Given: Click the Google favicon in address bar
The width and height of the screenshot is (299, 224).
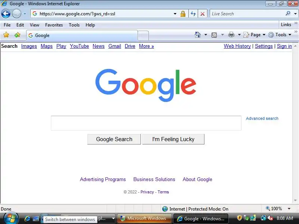Looking at the screenshot, I should coord(35,13).
